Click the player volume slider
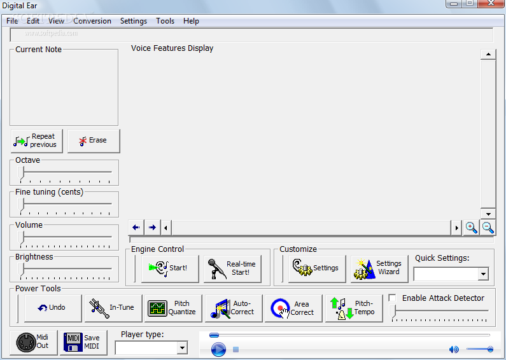The width and height of the screenshot is (506, 360). coord(480,349)
